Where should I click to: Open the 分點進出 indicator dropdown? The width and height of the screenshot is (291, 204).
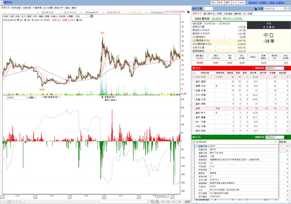pyautogui.click(x=26, y=97)
